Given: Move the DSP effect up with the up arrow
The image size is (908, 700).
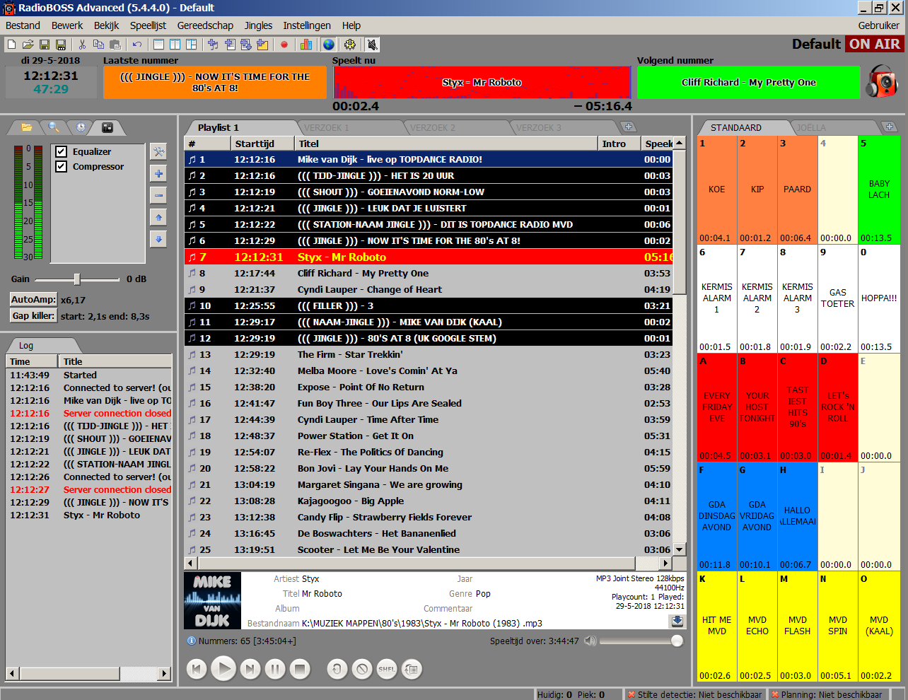Looking at the screenshot, I should coord(158,218).
